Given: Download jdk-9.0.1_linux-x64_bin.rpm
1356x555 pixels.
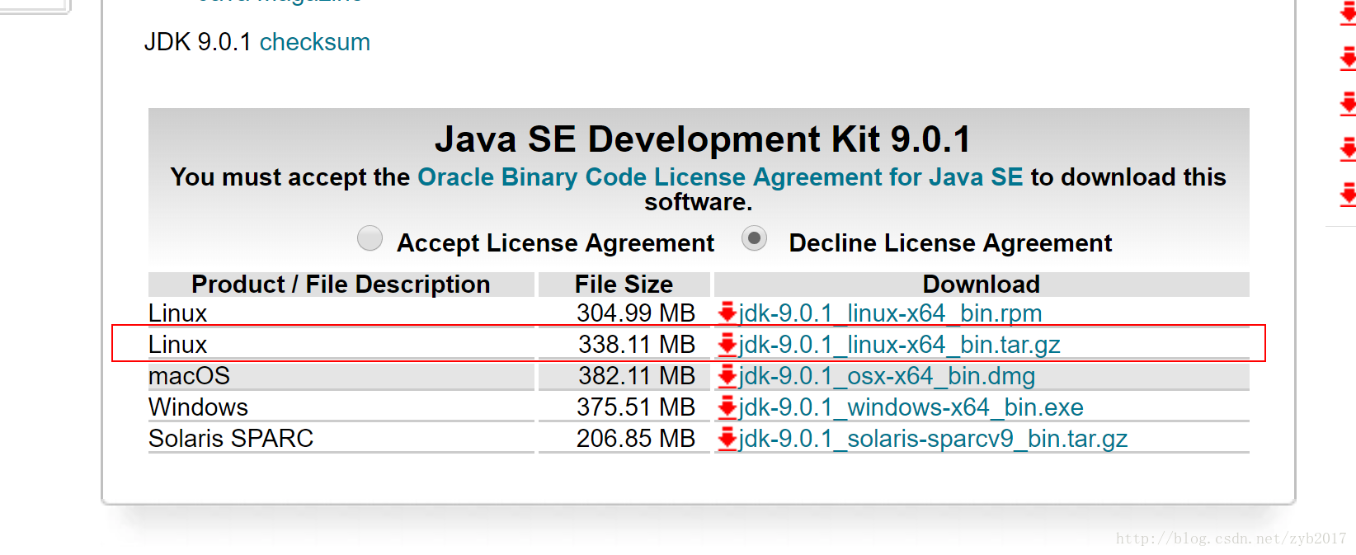Looking at the screenshot, I should click(x=890, y=313).
